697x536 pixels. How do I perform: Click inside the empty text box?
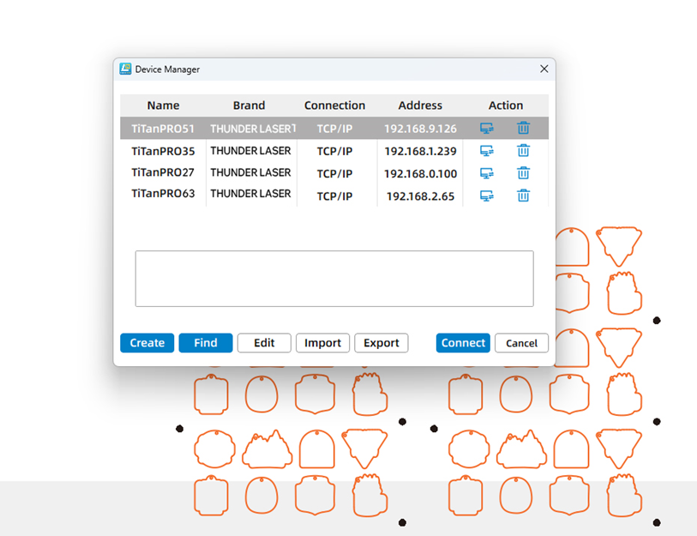point(334,279)
